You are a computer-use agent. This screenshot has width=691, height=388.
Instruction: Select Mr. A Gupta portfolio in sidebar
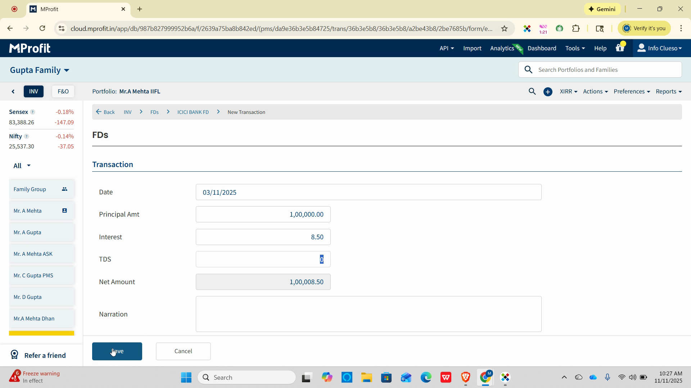27,232
